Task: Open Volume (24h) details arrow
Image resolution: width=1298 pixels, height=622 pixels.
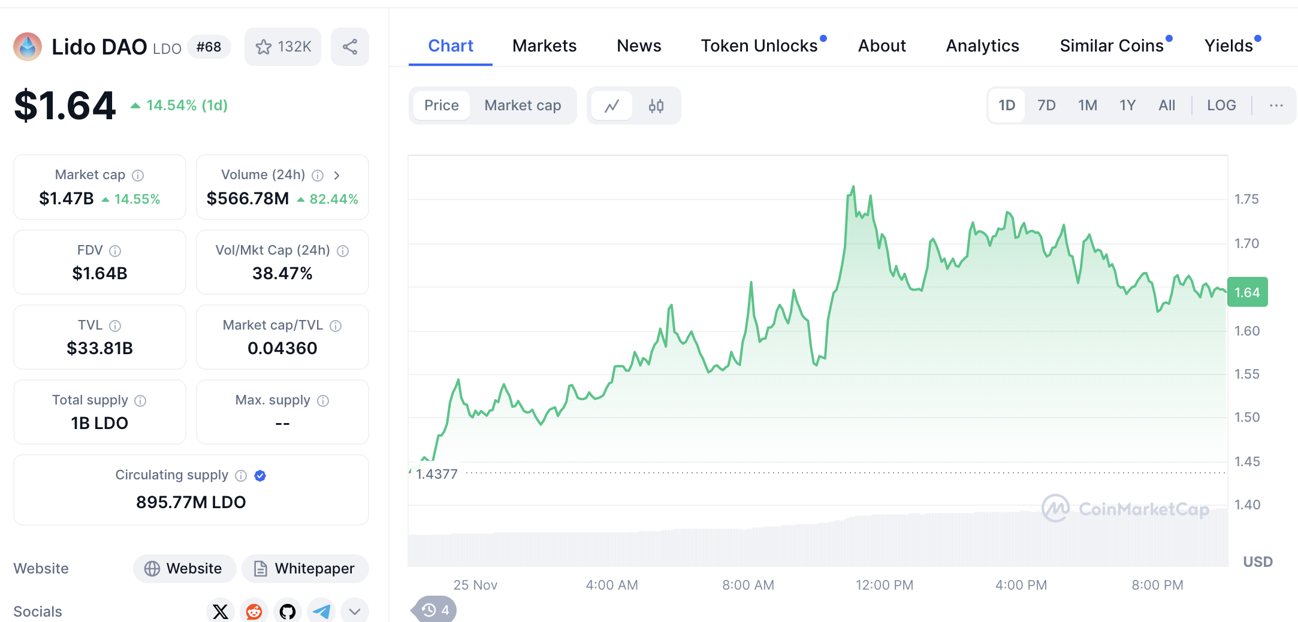Action: (337, 175)
